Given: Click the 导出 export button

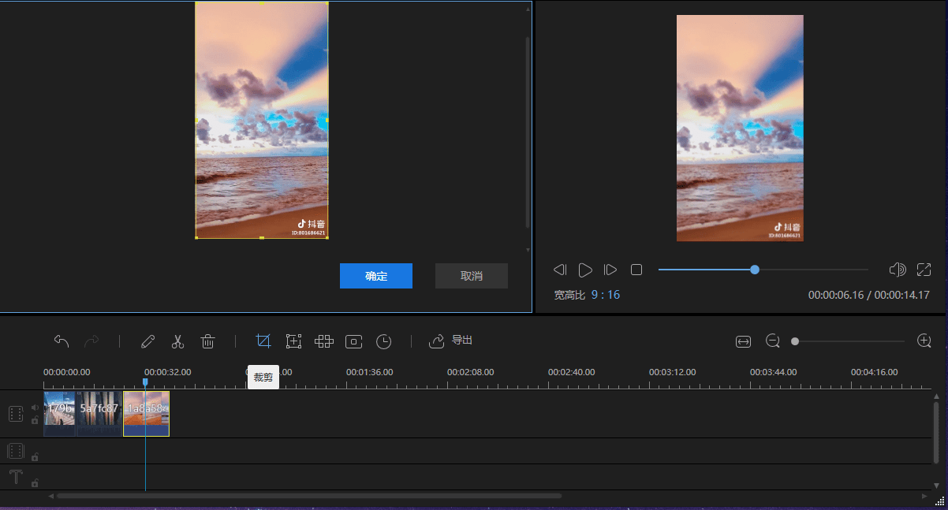Looking at the screenshot, I should (451, 341).
